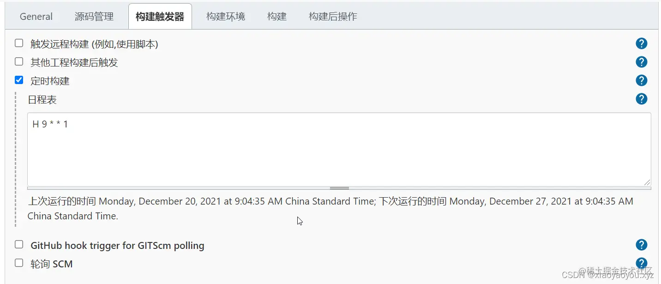Click inside the 日程表 schedule text area

pos(339,149)
